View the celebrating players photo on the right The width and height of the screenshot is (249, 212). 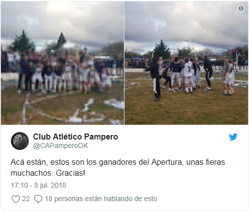[x=187, y=63]
